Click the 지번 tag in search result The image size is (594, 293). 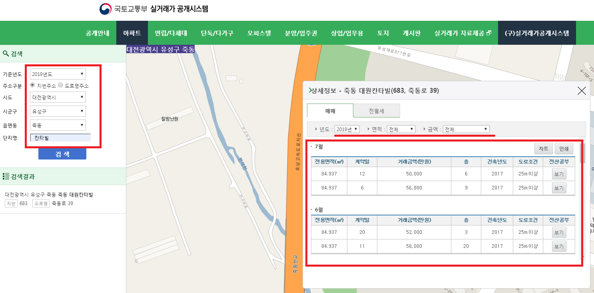(x=11, y=203)
